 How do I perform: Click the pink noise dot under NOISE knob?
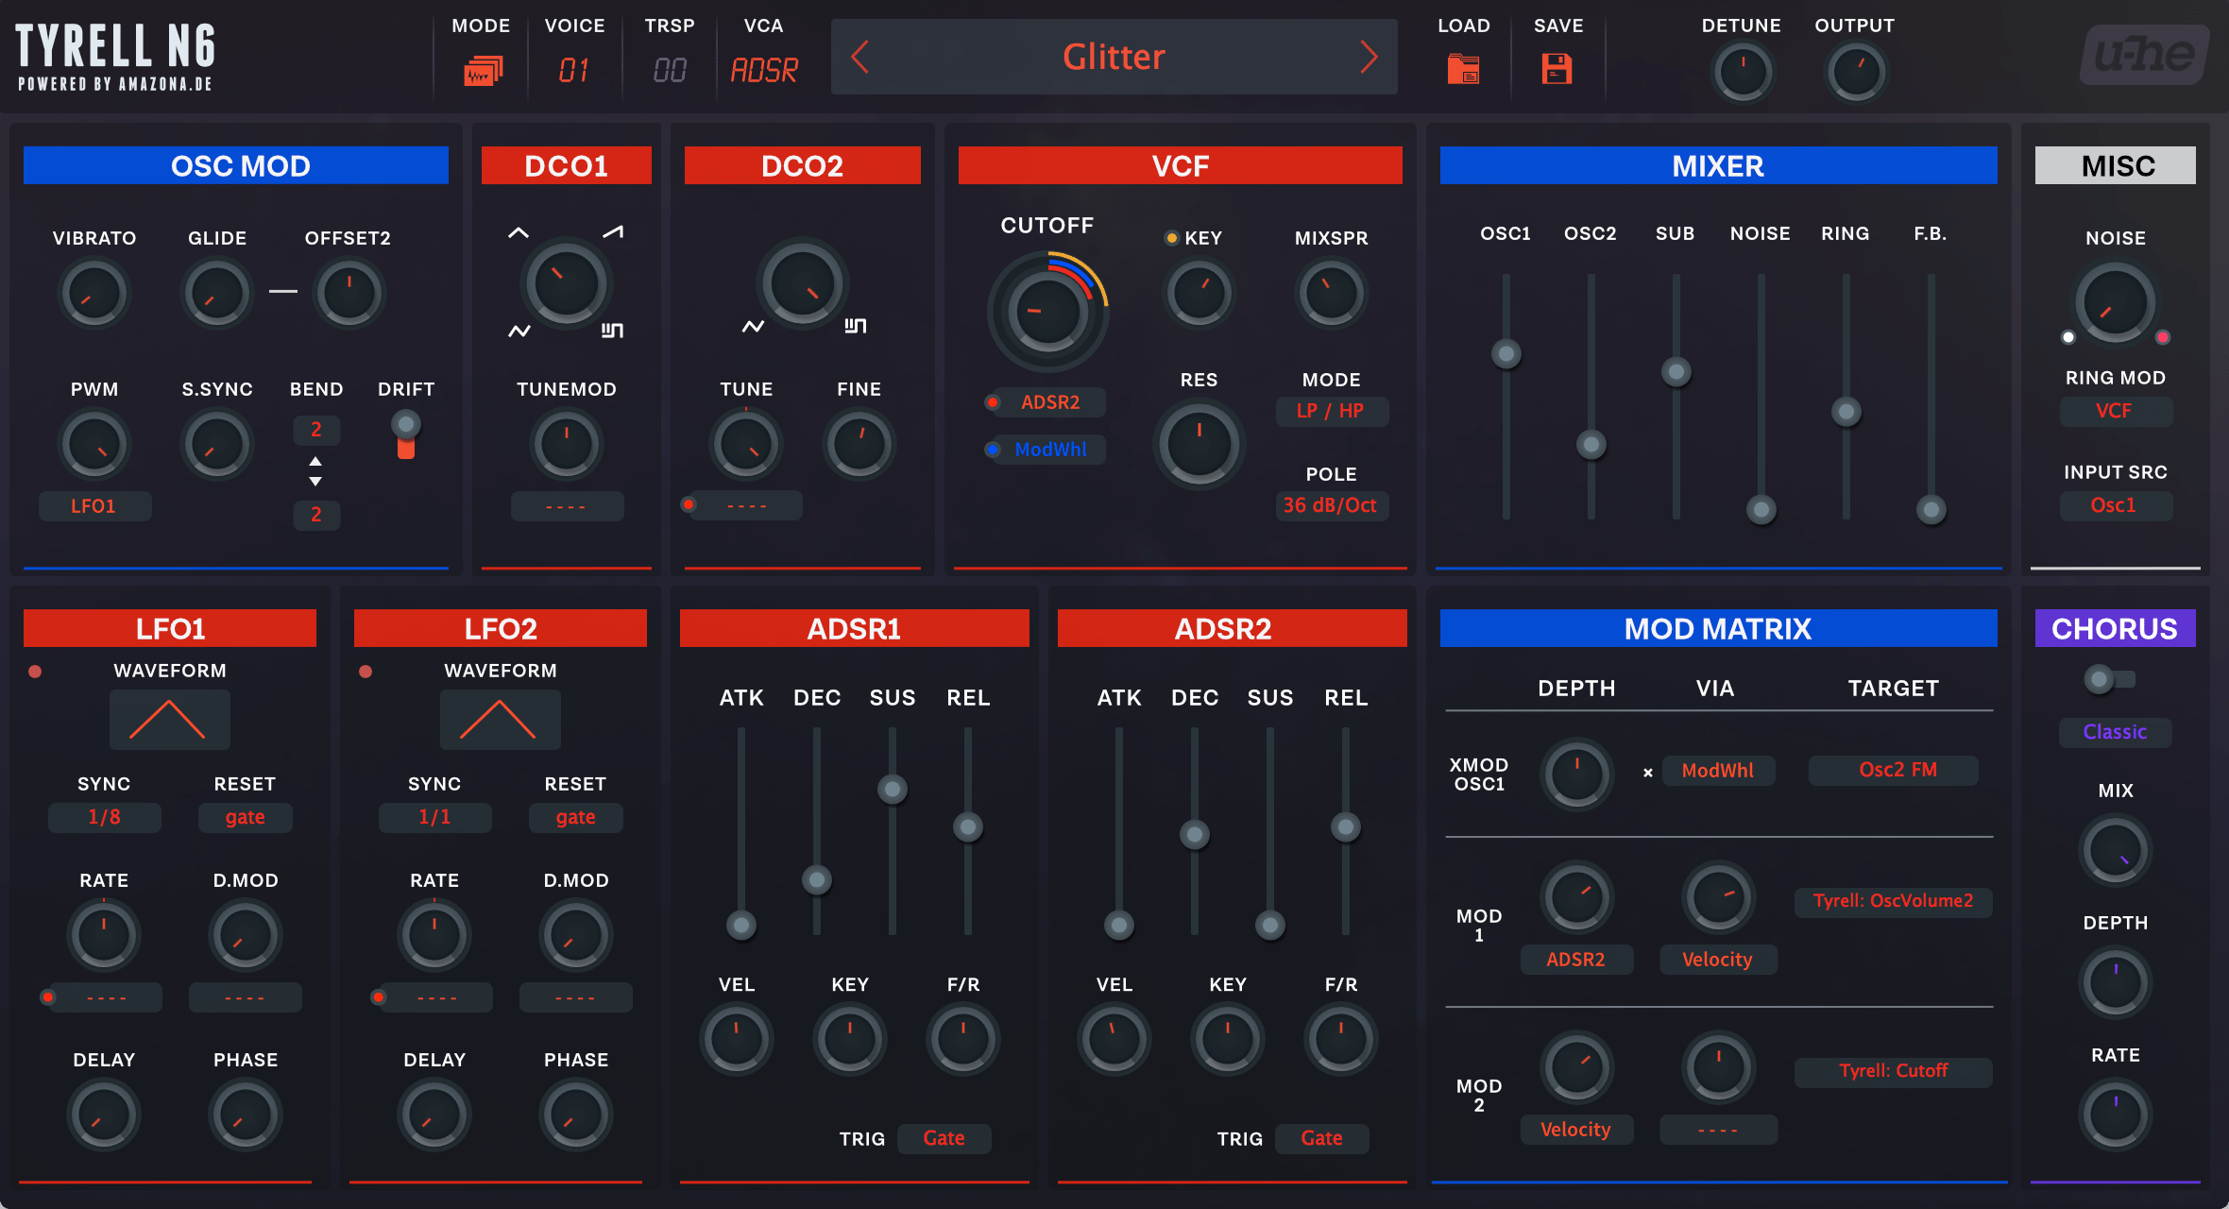2163,337
